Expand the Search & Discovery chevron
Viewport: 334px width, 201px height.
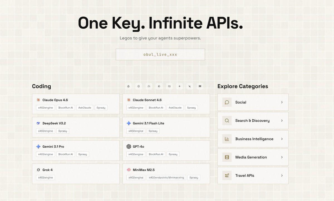282,120
